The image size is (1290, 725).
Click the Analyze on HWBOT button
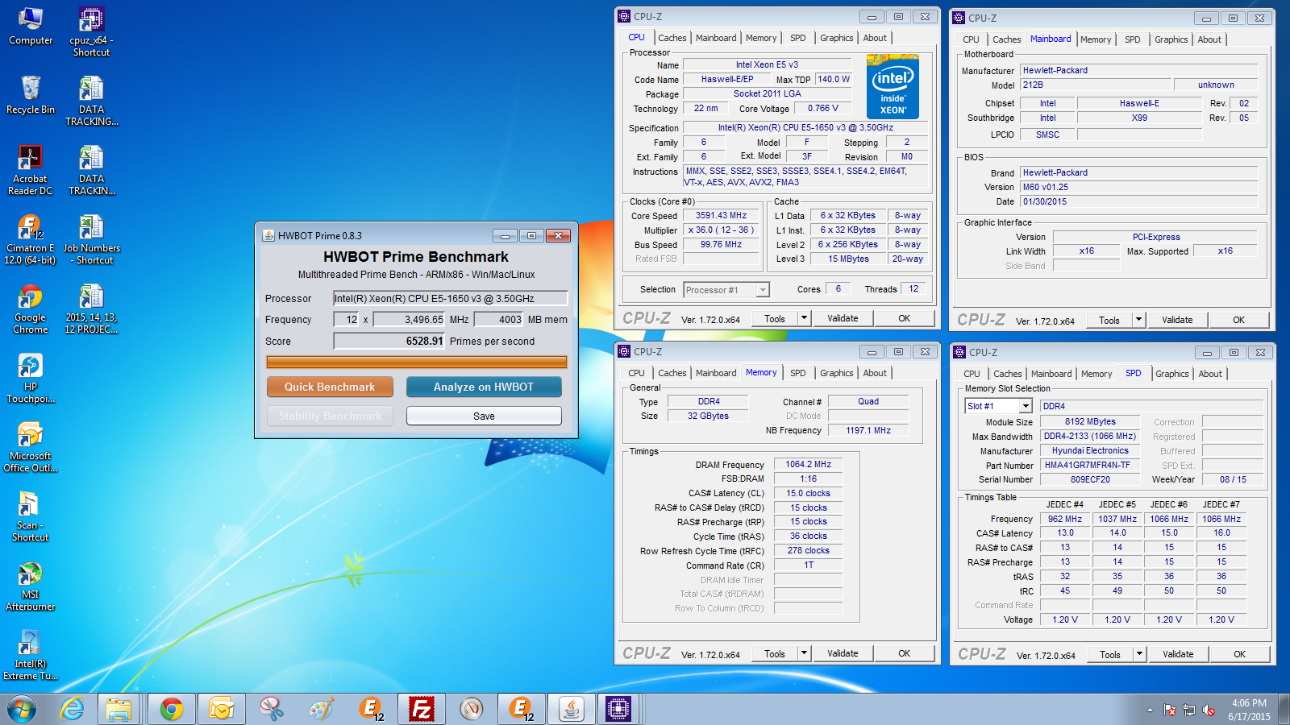coord(484,387)
